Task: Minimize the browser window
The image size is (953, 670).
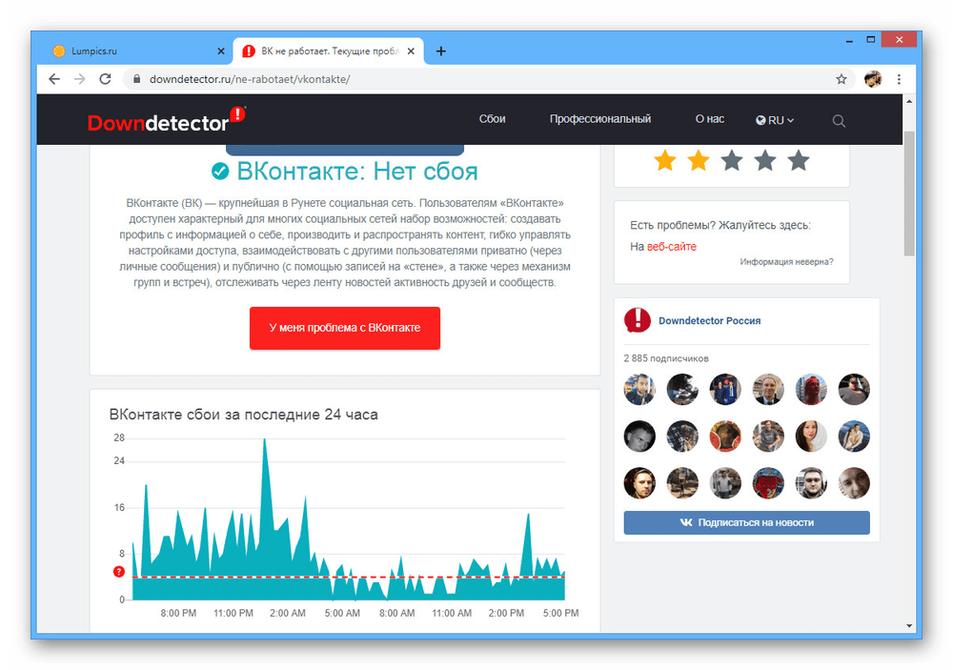Action: (849, 40)
